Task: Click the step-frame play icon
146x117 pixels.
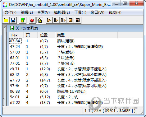Action: [x=56, y=20]
